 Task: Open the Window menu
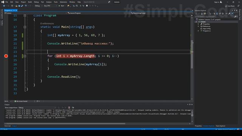tap(72, 2)
